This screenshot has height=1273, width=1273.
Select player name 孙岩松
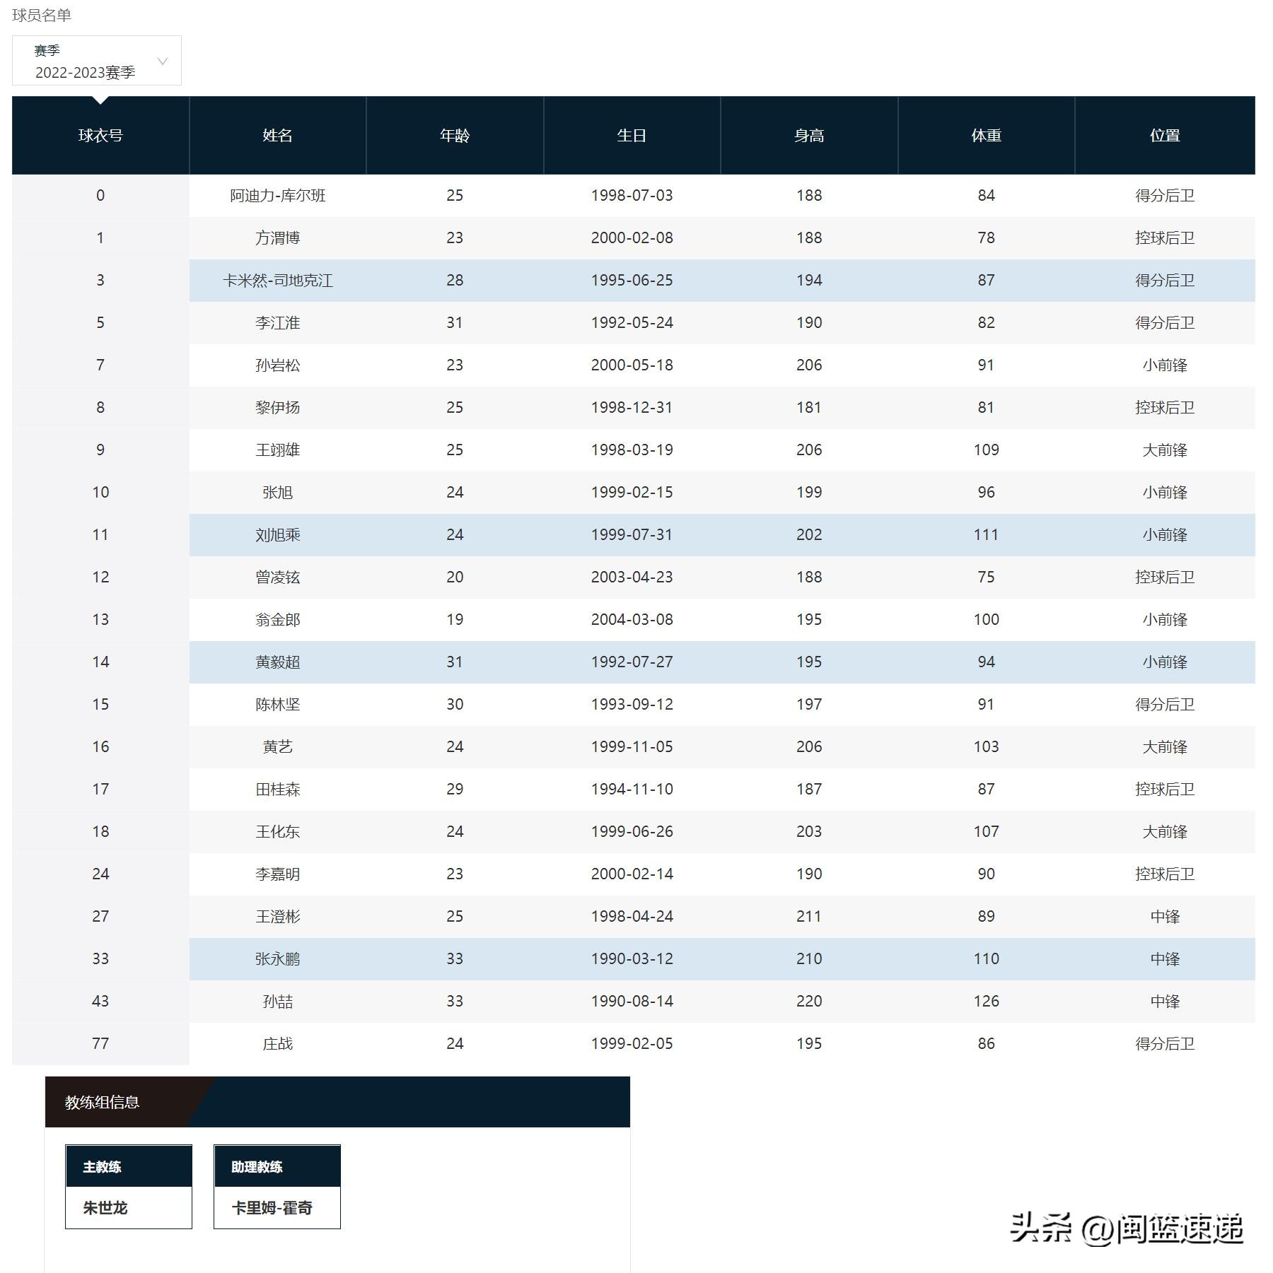tap(277, 365)
